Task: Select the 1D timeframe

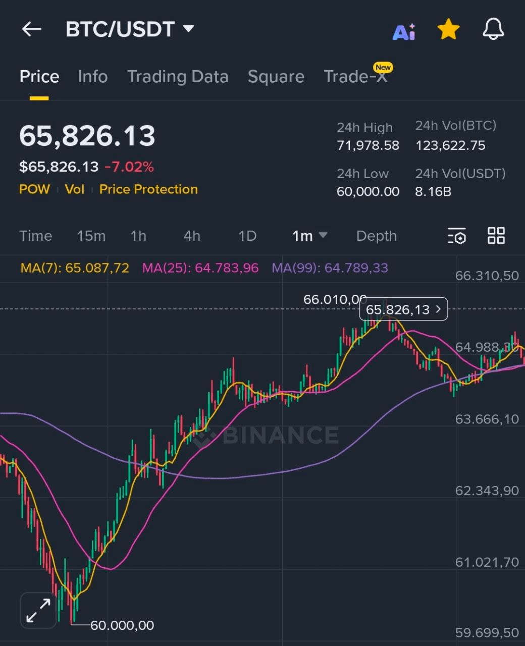Action: pos(247,236)
